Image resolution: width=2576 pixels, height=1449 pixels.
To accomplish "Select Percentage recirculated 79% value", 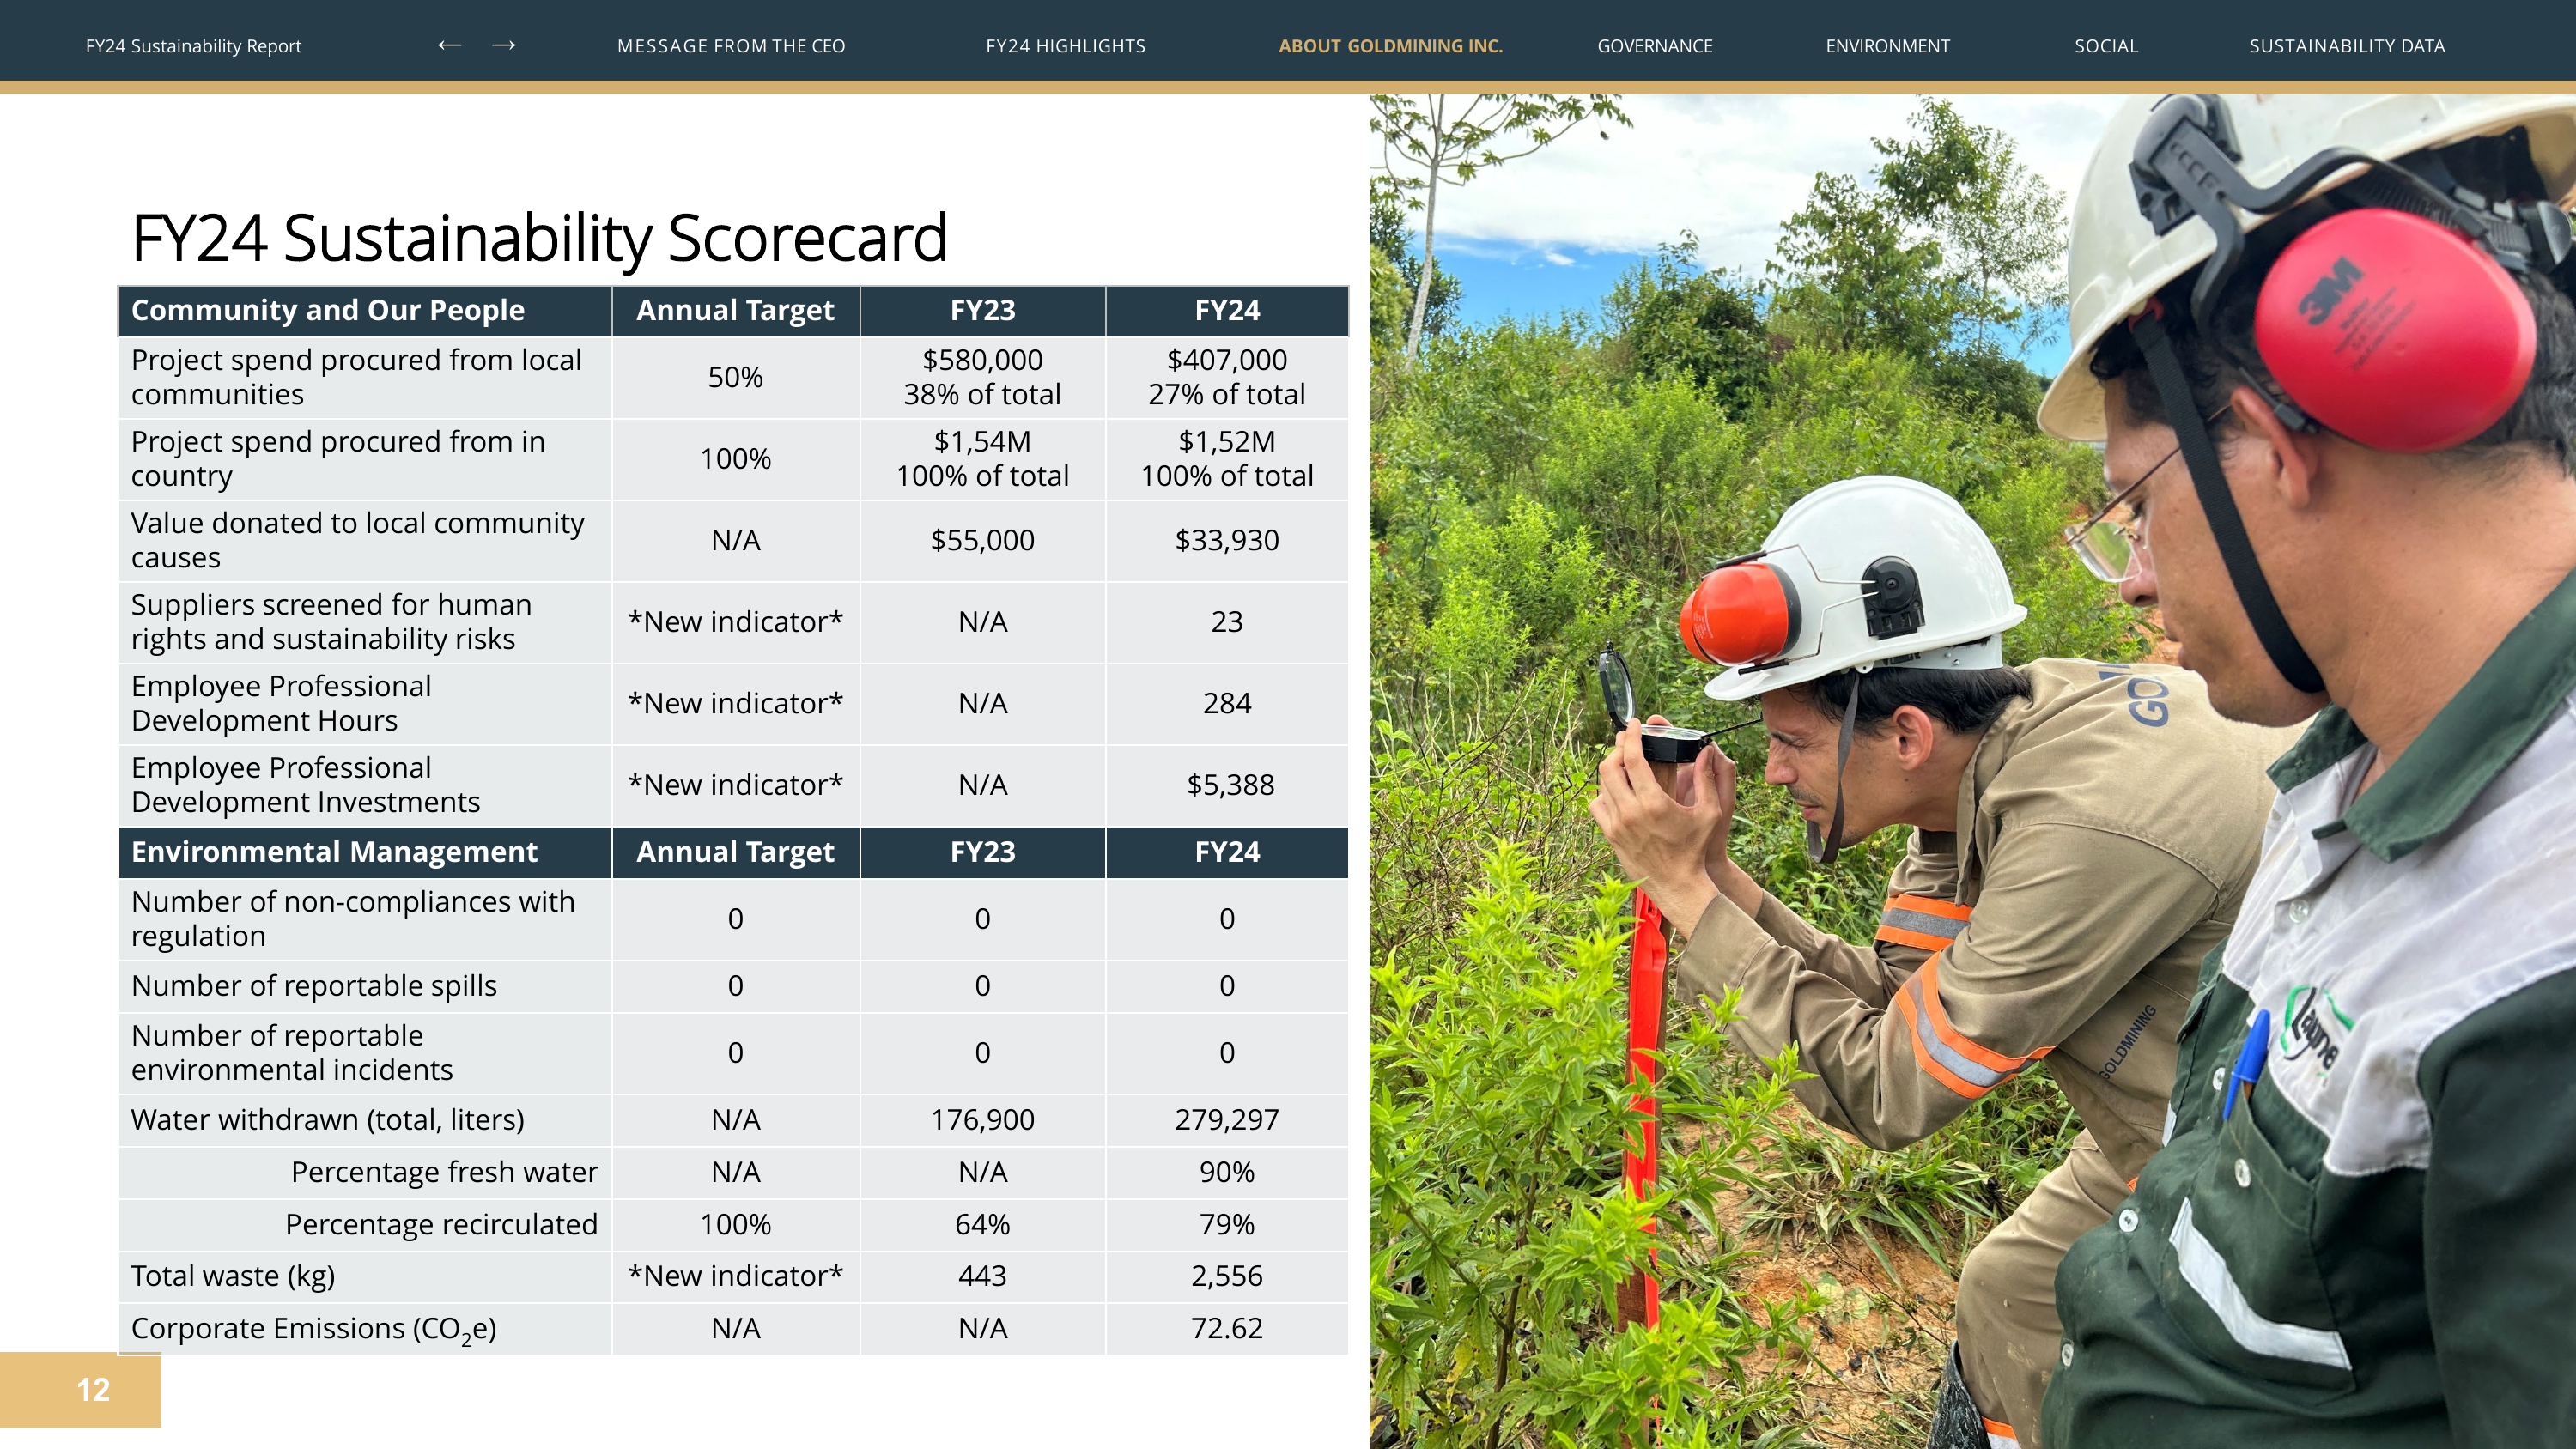I will pyautogui.click(x=1226, y=1225).
